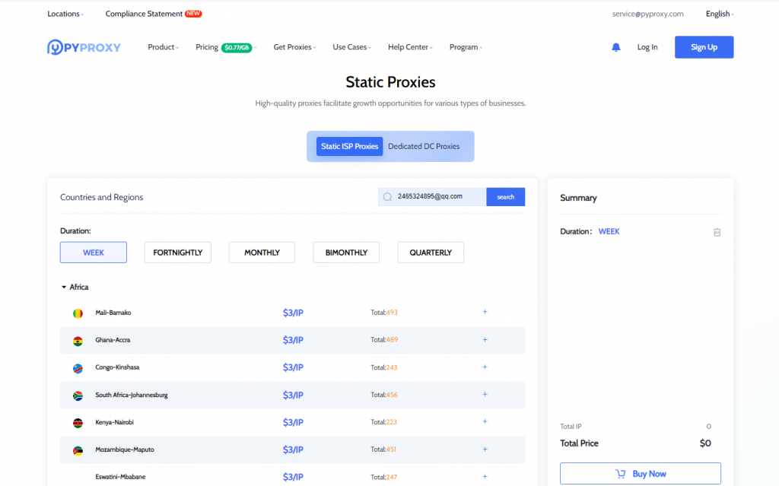The height and width of the screenshot is (486, 779).
Task: Click the Sign Up button
Action: (704, 47)
